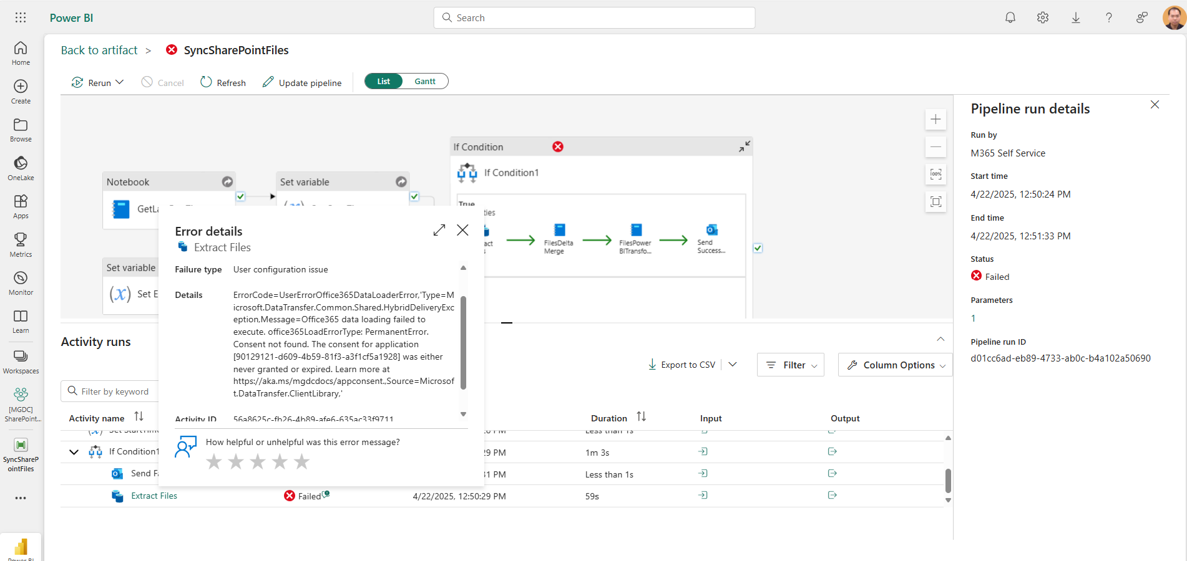Viewport: 1187px width, 561px height.
Task: Click the Error details scroll-down arrow
Action: click(463, 414)
